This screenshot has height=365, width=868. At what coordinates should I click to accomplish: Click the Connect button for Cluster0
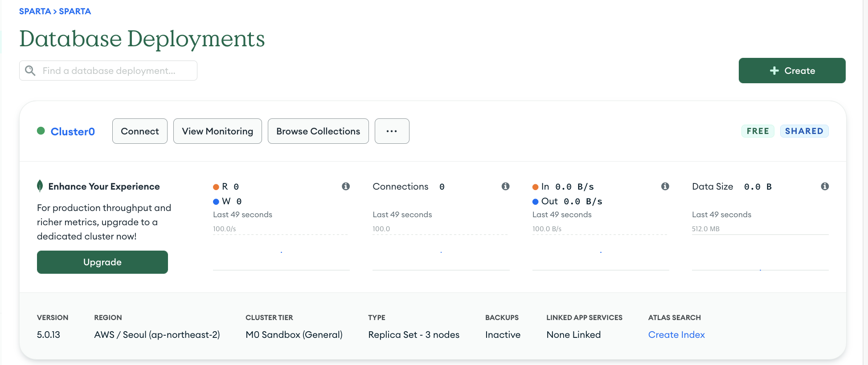(x=140, y=131)
